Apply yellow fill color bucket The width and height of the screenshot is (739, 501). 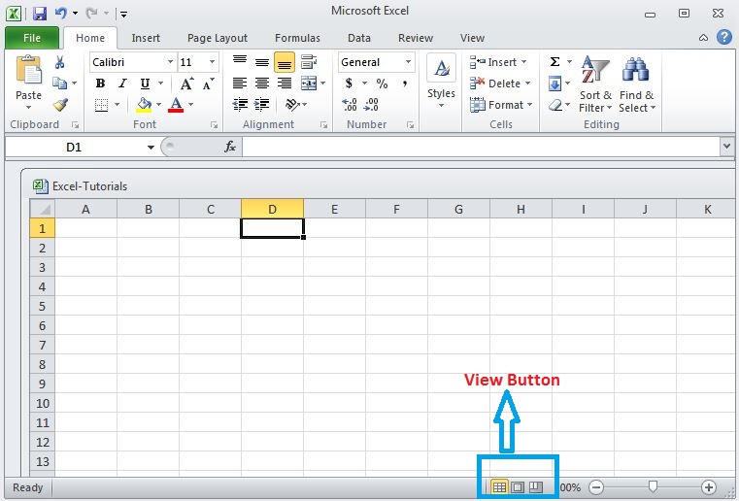(x=144, y=105)
